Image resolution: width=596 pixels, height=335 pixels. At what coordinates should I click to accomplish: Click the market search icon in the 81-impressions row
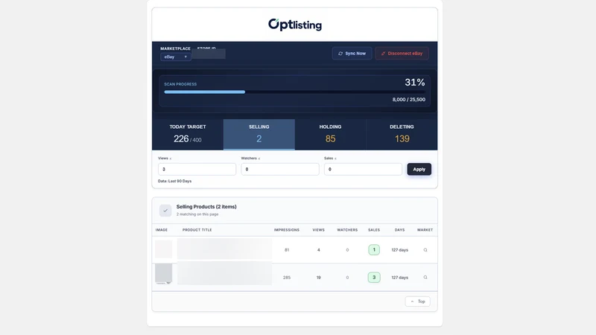click(x=425, y=250)
